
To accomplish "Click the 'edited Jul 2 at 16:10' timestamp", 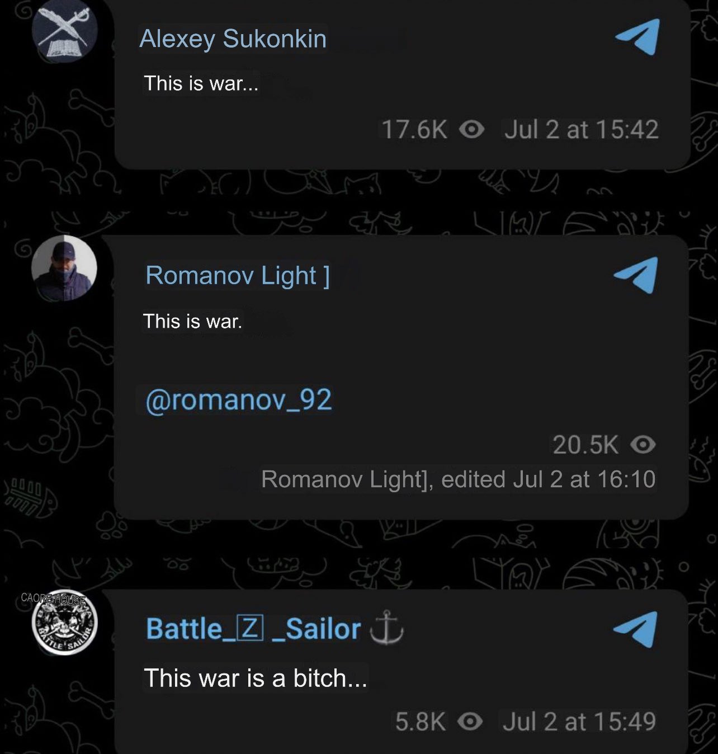I will click(x=549, y=479).
